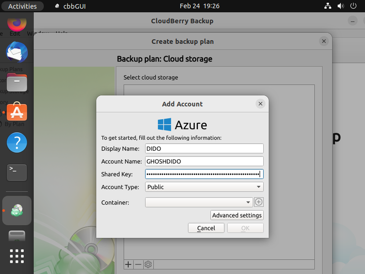Expand the Container dropdown
Screen dimensions: 365x274
[x=199, y=202]
